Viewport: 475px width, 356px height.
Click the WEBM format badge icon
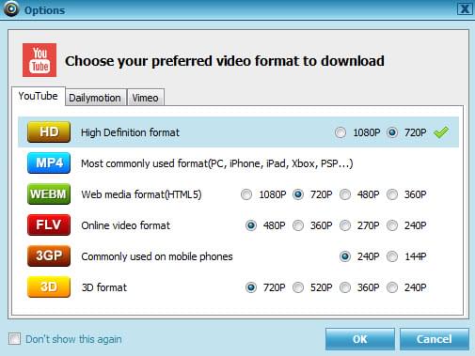(49, 194)
